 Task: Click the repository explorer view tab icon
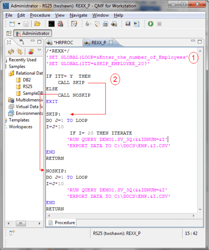point(9,42)
